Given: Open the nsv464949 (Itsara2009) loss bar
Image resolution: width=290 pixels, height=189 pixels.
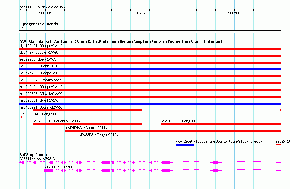Looking at the screenshot, I should pos(150,83).
